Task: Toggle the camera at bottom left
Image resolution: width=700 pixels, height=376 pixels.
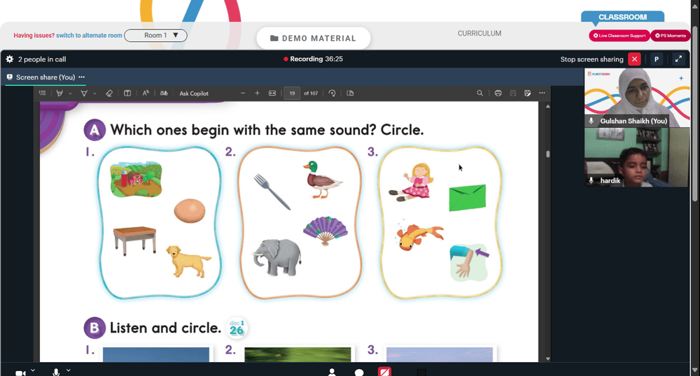Action: click(20, 373)
